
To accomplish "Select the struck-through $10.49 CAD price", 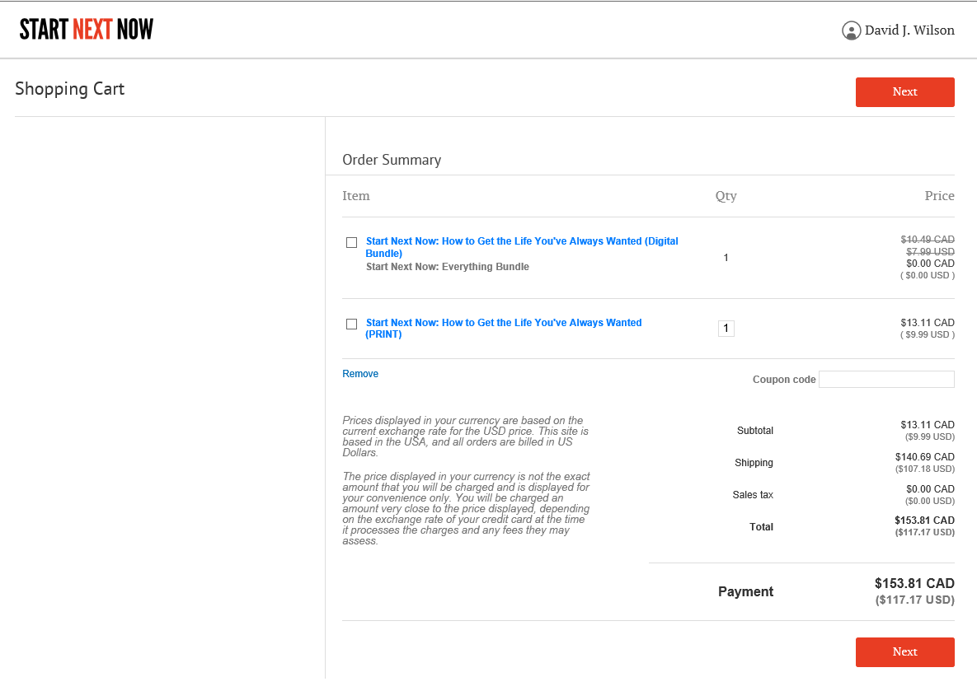I will coord(928,239).
